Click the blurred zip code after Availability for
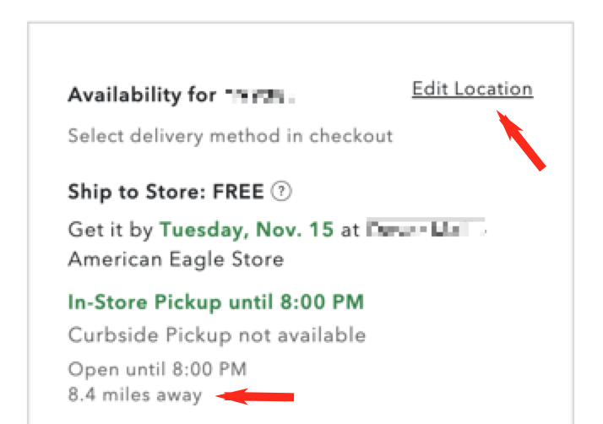This screenshot has width=603, height=424. tap(260, 95)
